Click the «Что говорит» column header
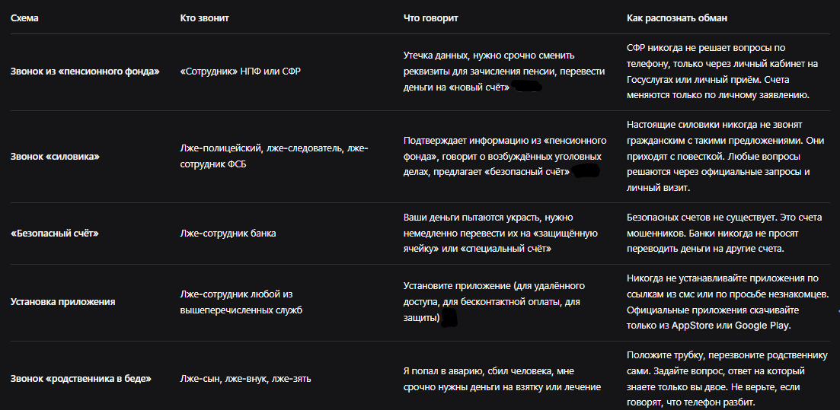The height and width of the screenshot is (410, 840). pyautogui.click(x=431, y=18)
